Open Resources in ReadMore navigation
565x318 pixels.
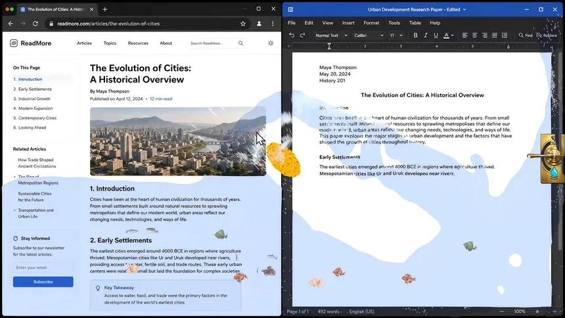coord(138,43)
